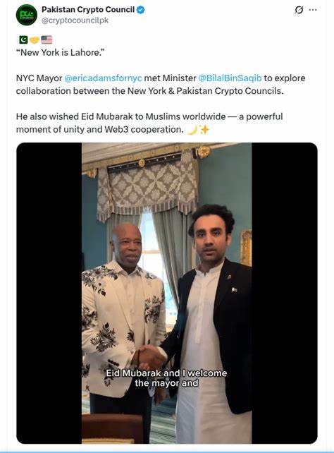Follow the @BilalBinSaqib mention link
This screenshot has width=334, height=453.
230,78
